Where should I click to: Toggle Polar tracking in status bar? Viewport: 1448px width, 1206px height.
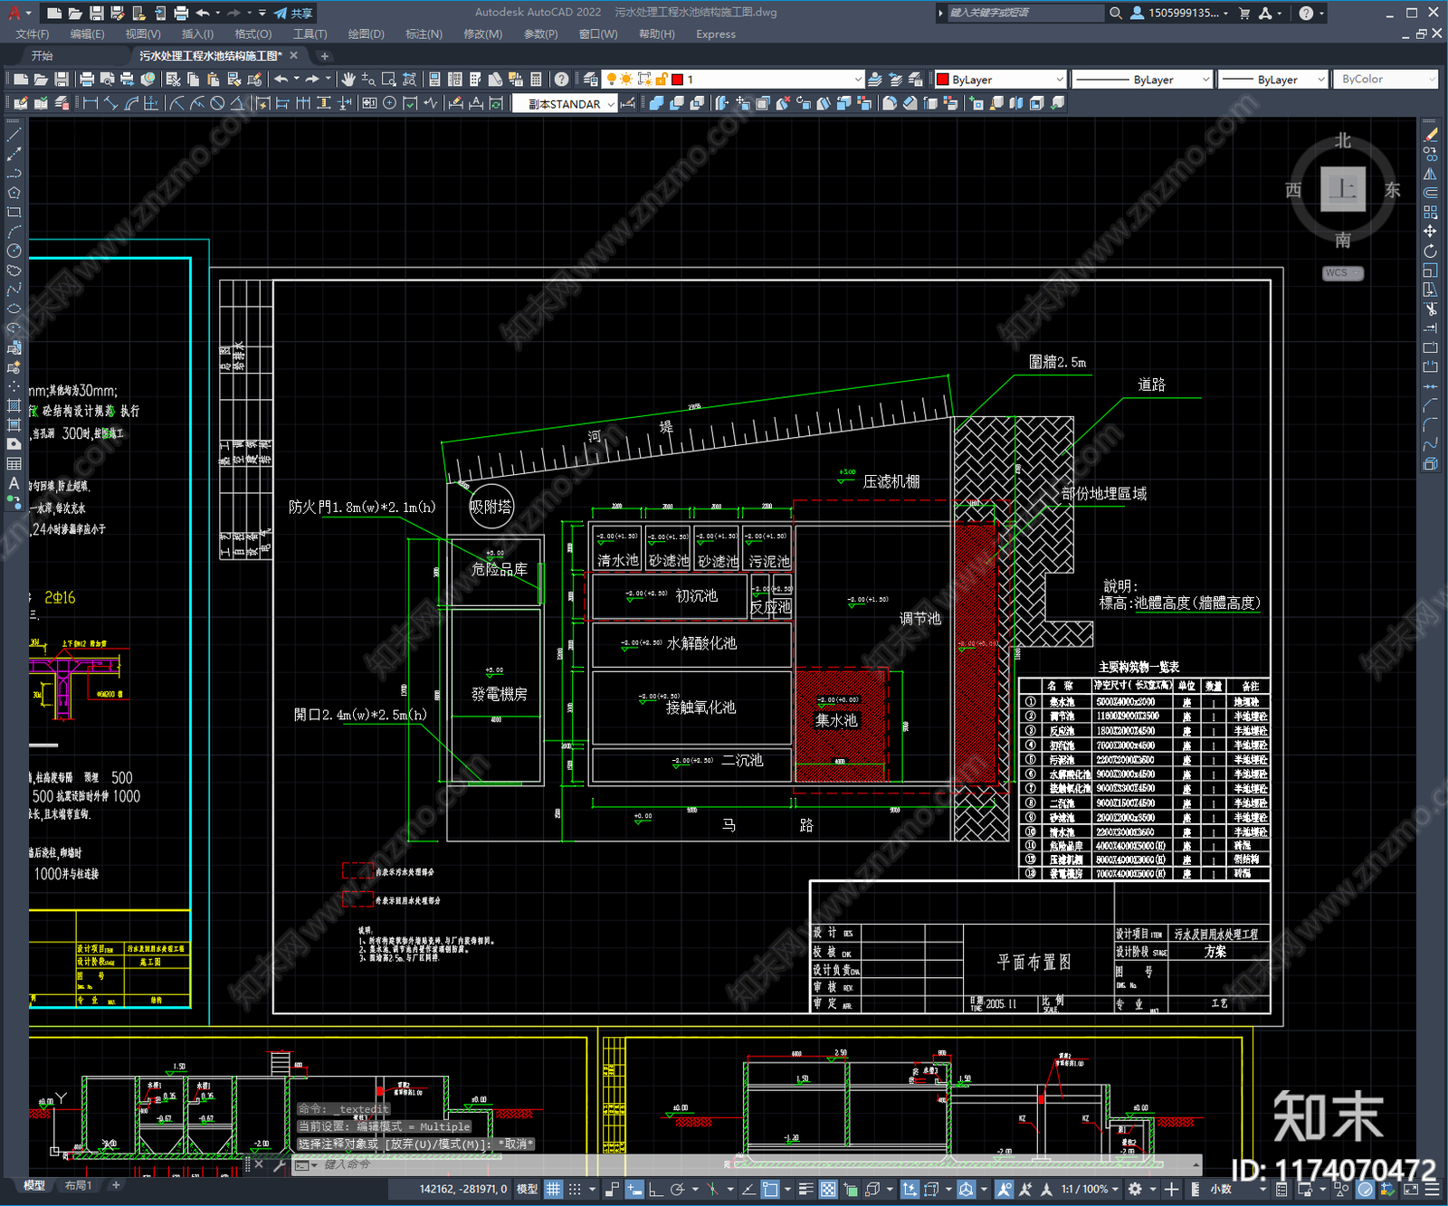click(677, 1189)
